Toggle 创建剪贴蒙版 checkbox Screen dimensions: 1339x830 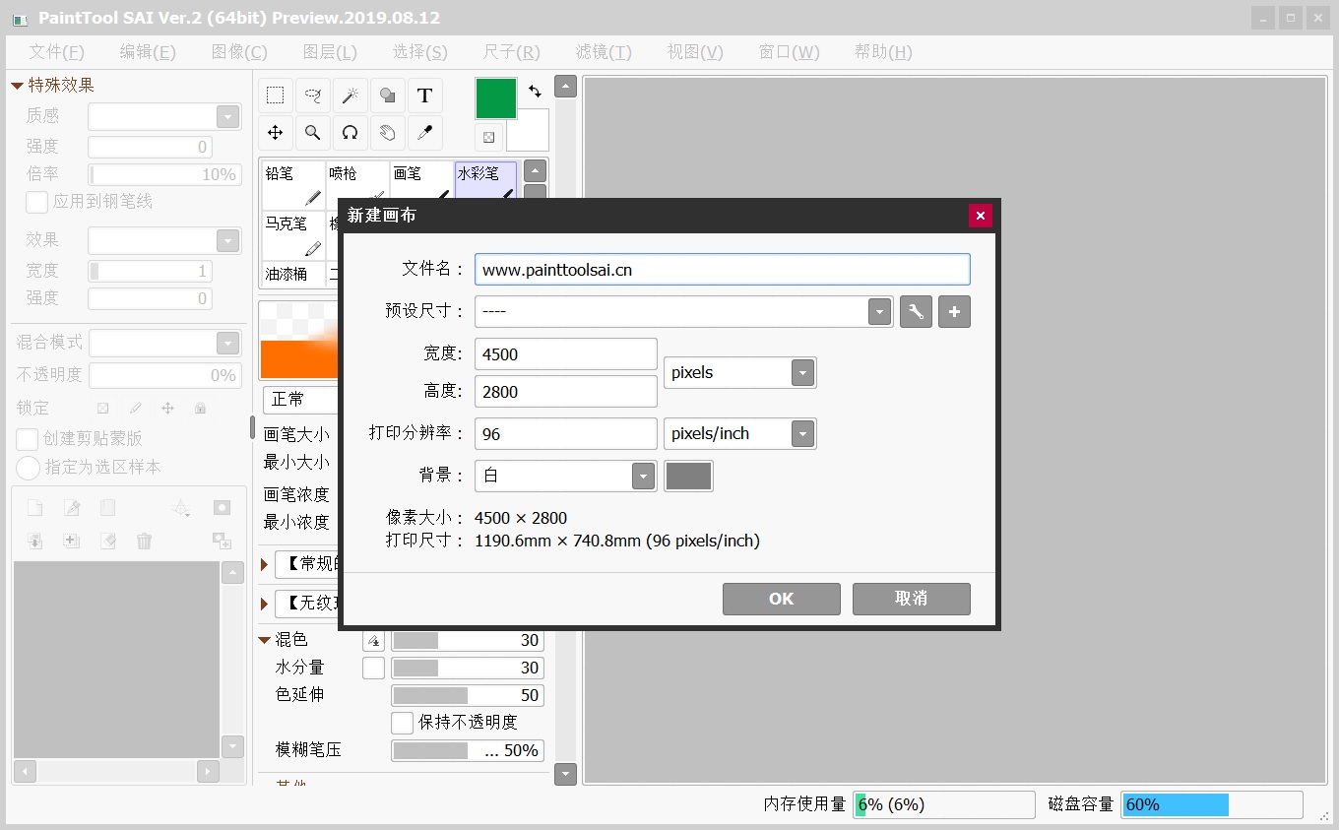click(28, 438)
